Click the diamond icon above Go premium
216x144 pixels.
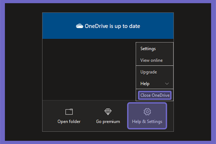coord(108,112)
